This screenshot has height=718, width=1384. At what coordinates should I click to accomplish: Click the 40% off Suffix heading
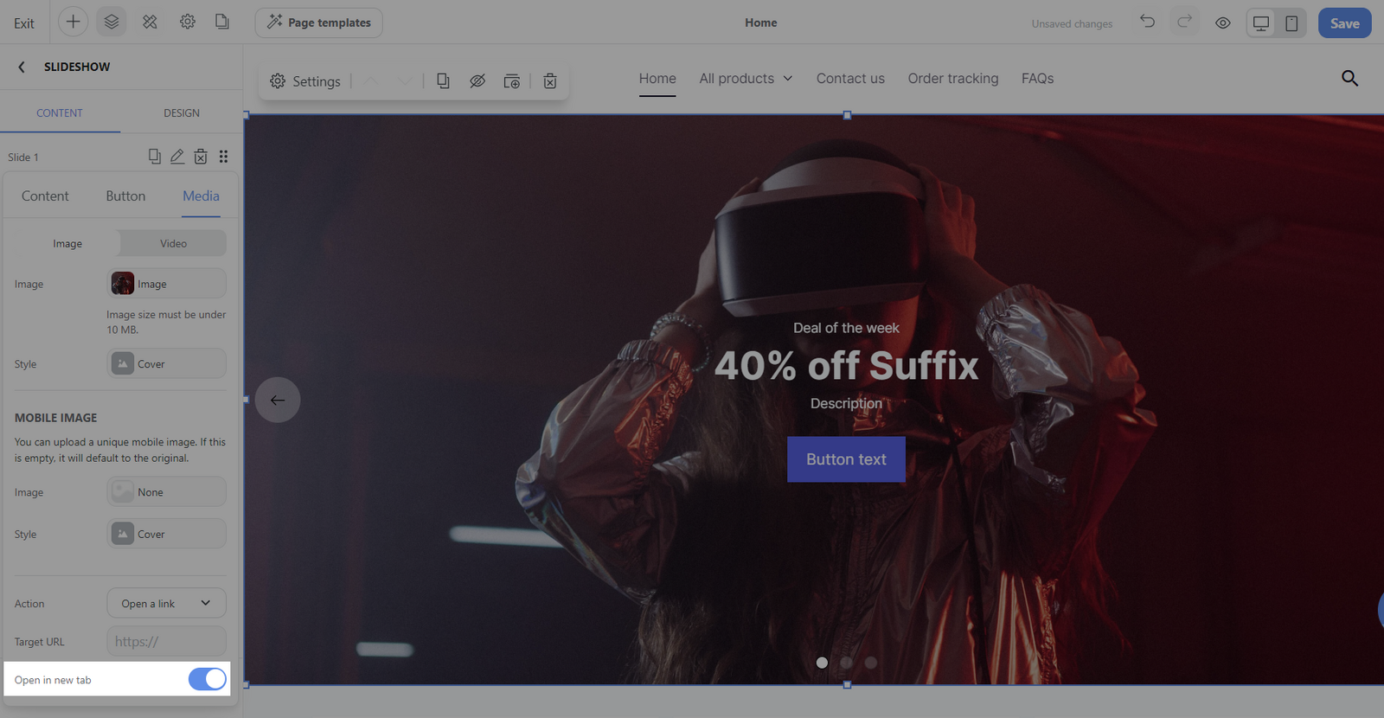(846, 365)
